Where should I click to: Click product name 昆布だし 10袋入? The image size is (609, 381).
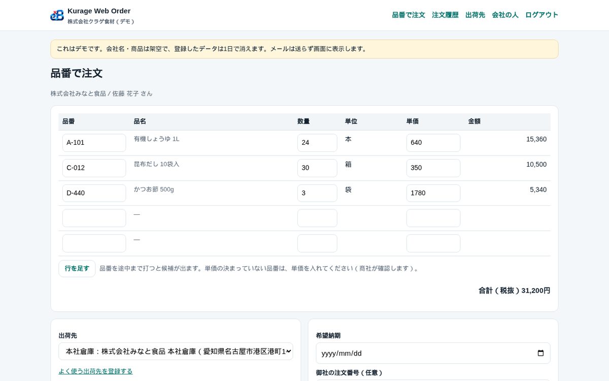click(156, 164)
